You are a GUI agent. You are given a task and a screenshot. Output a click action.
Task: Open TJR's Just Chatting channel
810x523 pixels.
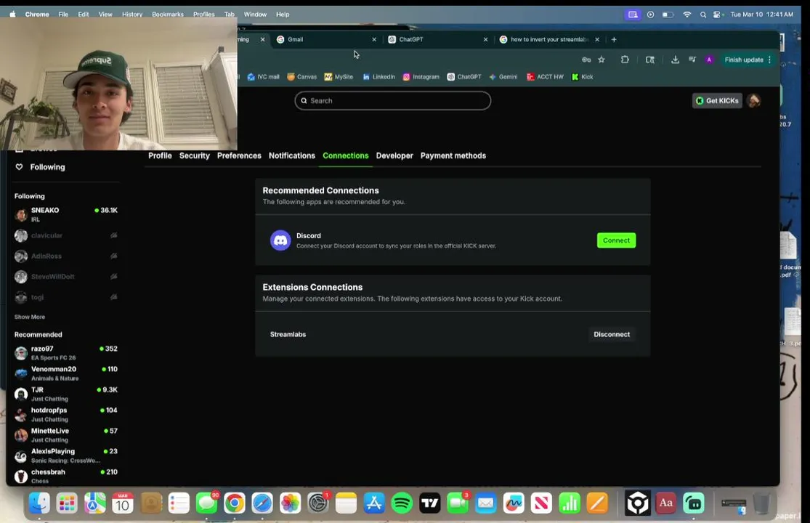pyautogui.click(x=66, y=394)
